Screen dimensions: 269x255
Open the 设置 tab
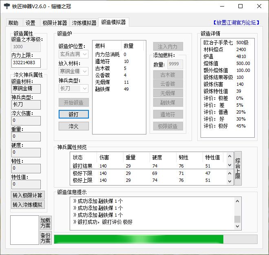(x=31, y=23)
